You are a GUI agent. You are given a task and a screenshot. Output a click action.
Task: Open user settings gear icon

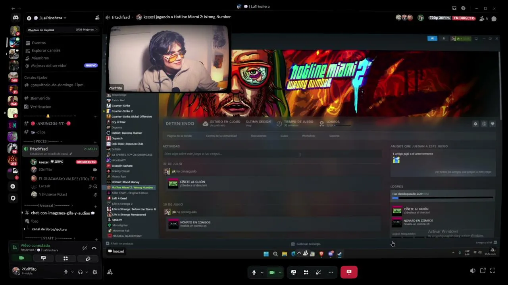click(x=95, y=272)
